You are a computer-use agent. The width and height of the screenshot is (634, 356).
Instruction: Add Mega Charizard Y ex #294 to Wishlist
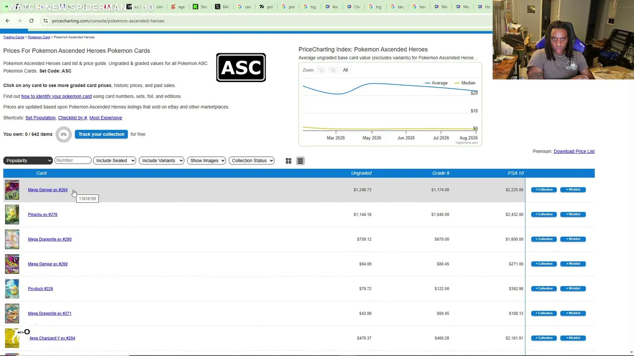coord(573,338)
